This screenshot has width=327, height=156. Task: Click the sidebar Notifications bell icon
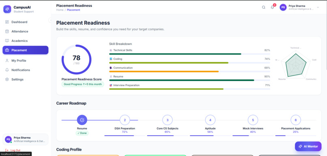7,70
